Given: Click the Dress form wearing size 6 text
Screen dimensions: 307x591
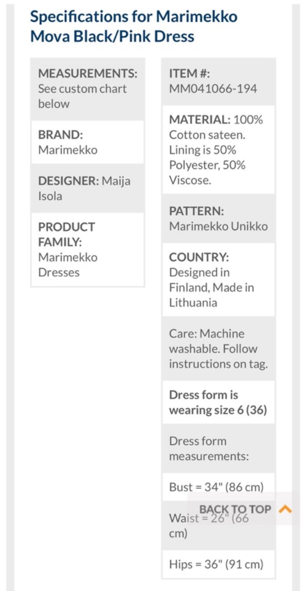Looking at the screenshot, I should 218,402.
